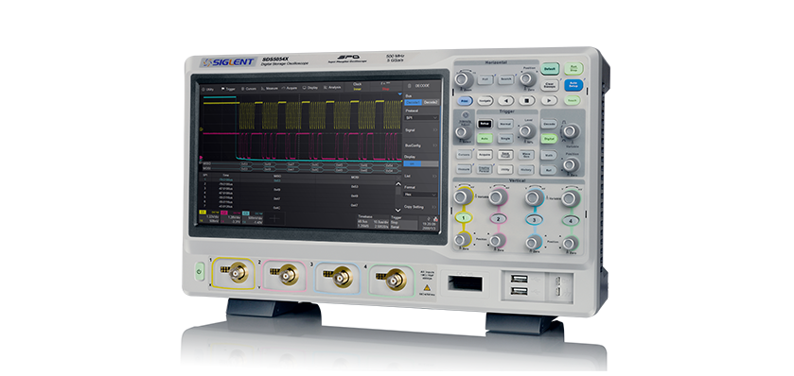
Task: Click the green Default button
Action: 549,68
